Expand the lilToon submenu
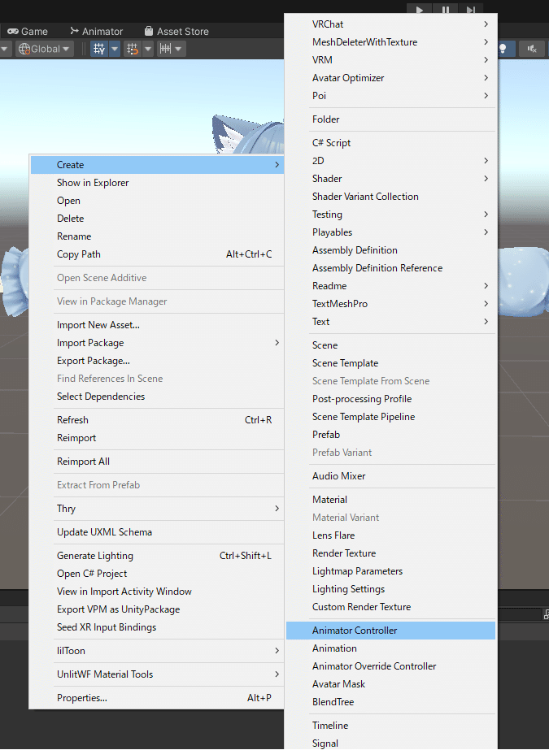Screen dimensions: 549x750 158,651
